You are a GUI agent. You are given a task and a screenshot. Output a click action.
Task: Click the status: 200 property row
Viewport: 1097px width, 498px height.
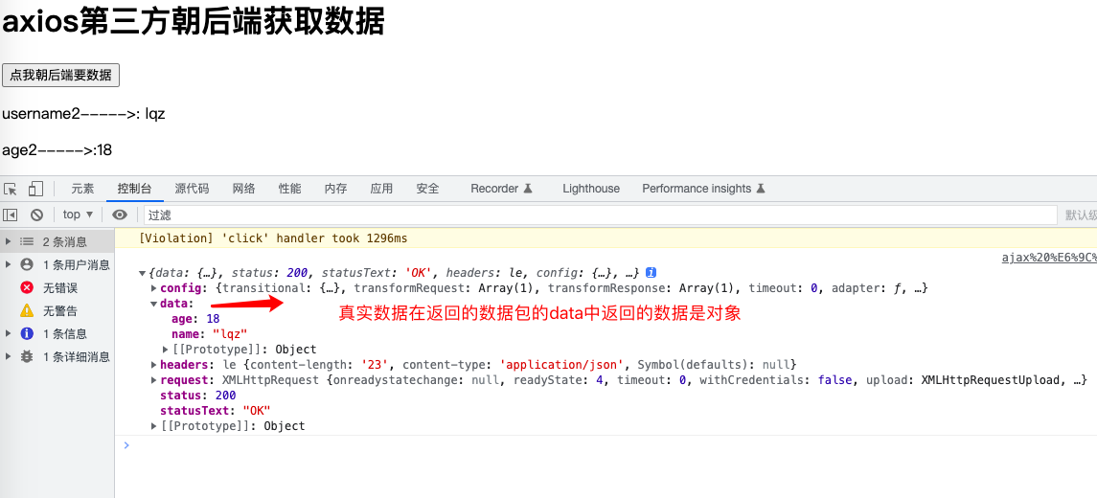tap(198, 396)
